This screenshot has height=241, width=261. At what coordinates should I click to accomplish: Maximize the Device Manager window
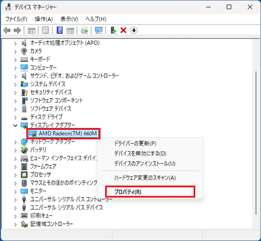[x=229, y=7]
